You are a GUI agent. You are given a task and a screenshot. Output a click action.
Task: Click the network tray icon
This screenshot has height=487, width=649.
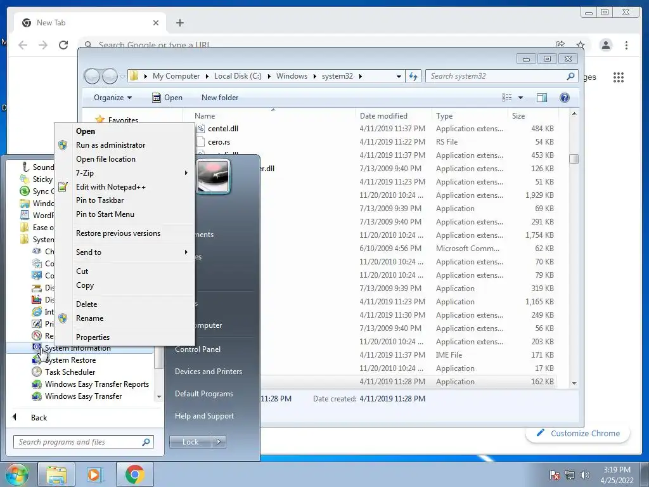point(570,475)
